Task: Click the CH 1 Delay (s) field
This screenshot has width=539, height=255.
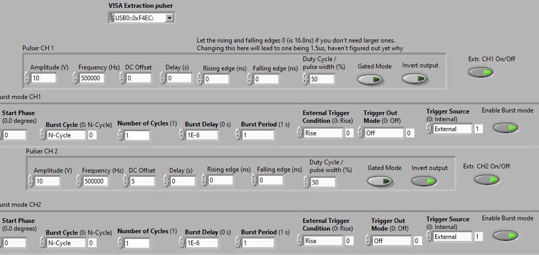Action: coord(179,78)
